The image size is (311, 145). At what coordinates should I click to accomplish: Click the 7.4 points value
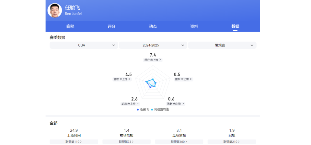click(153, 55)
